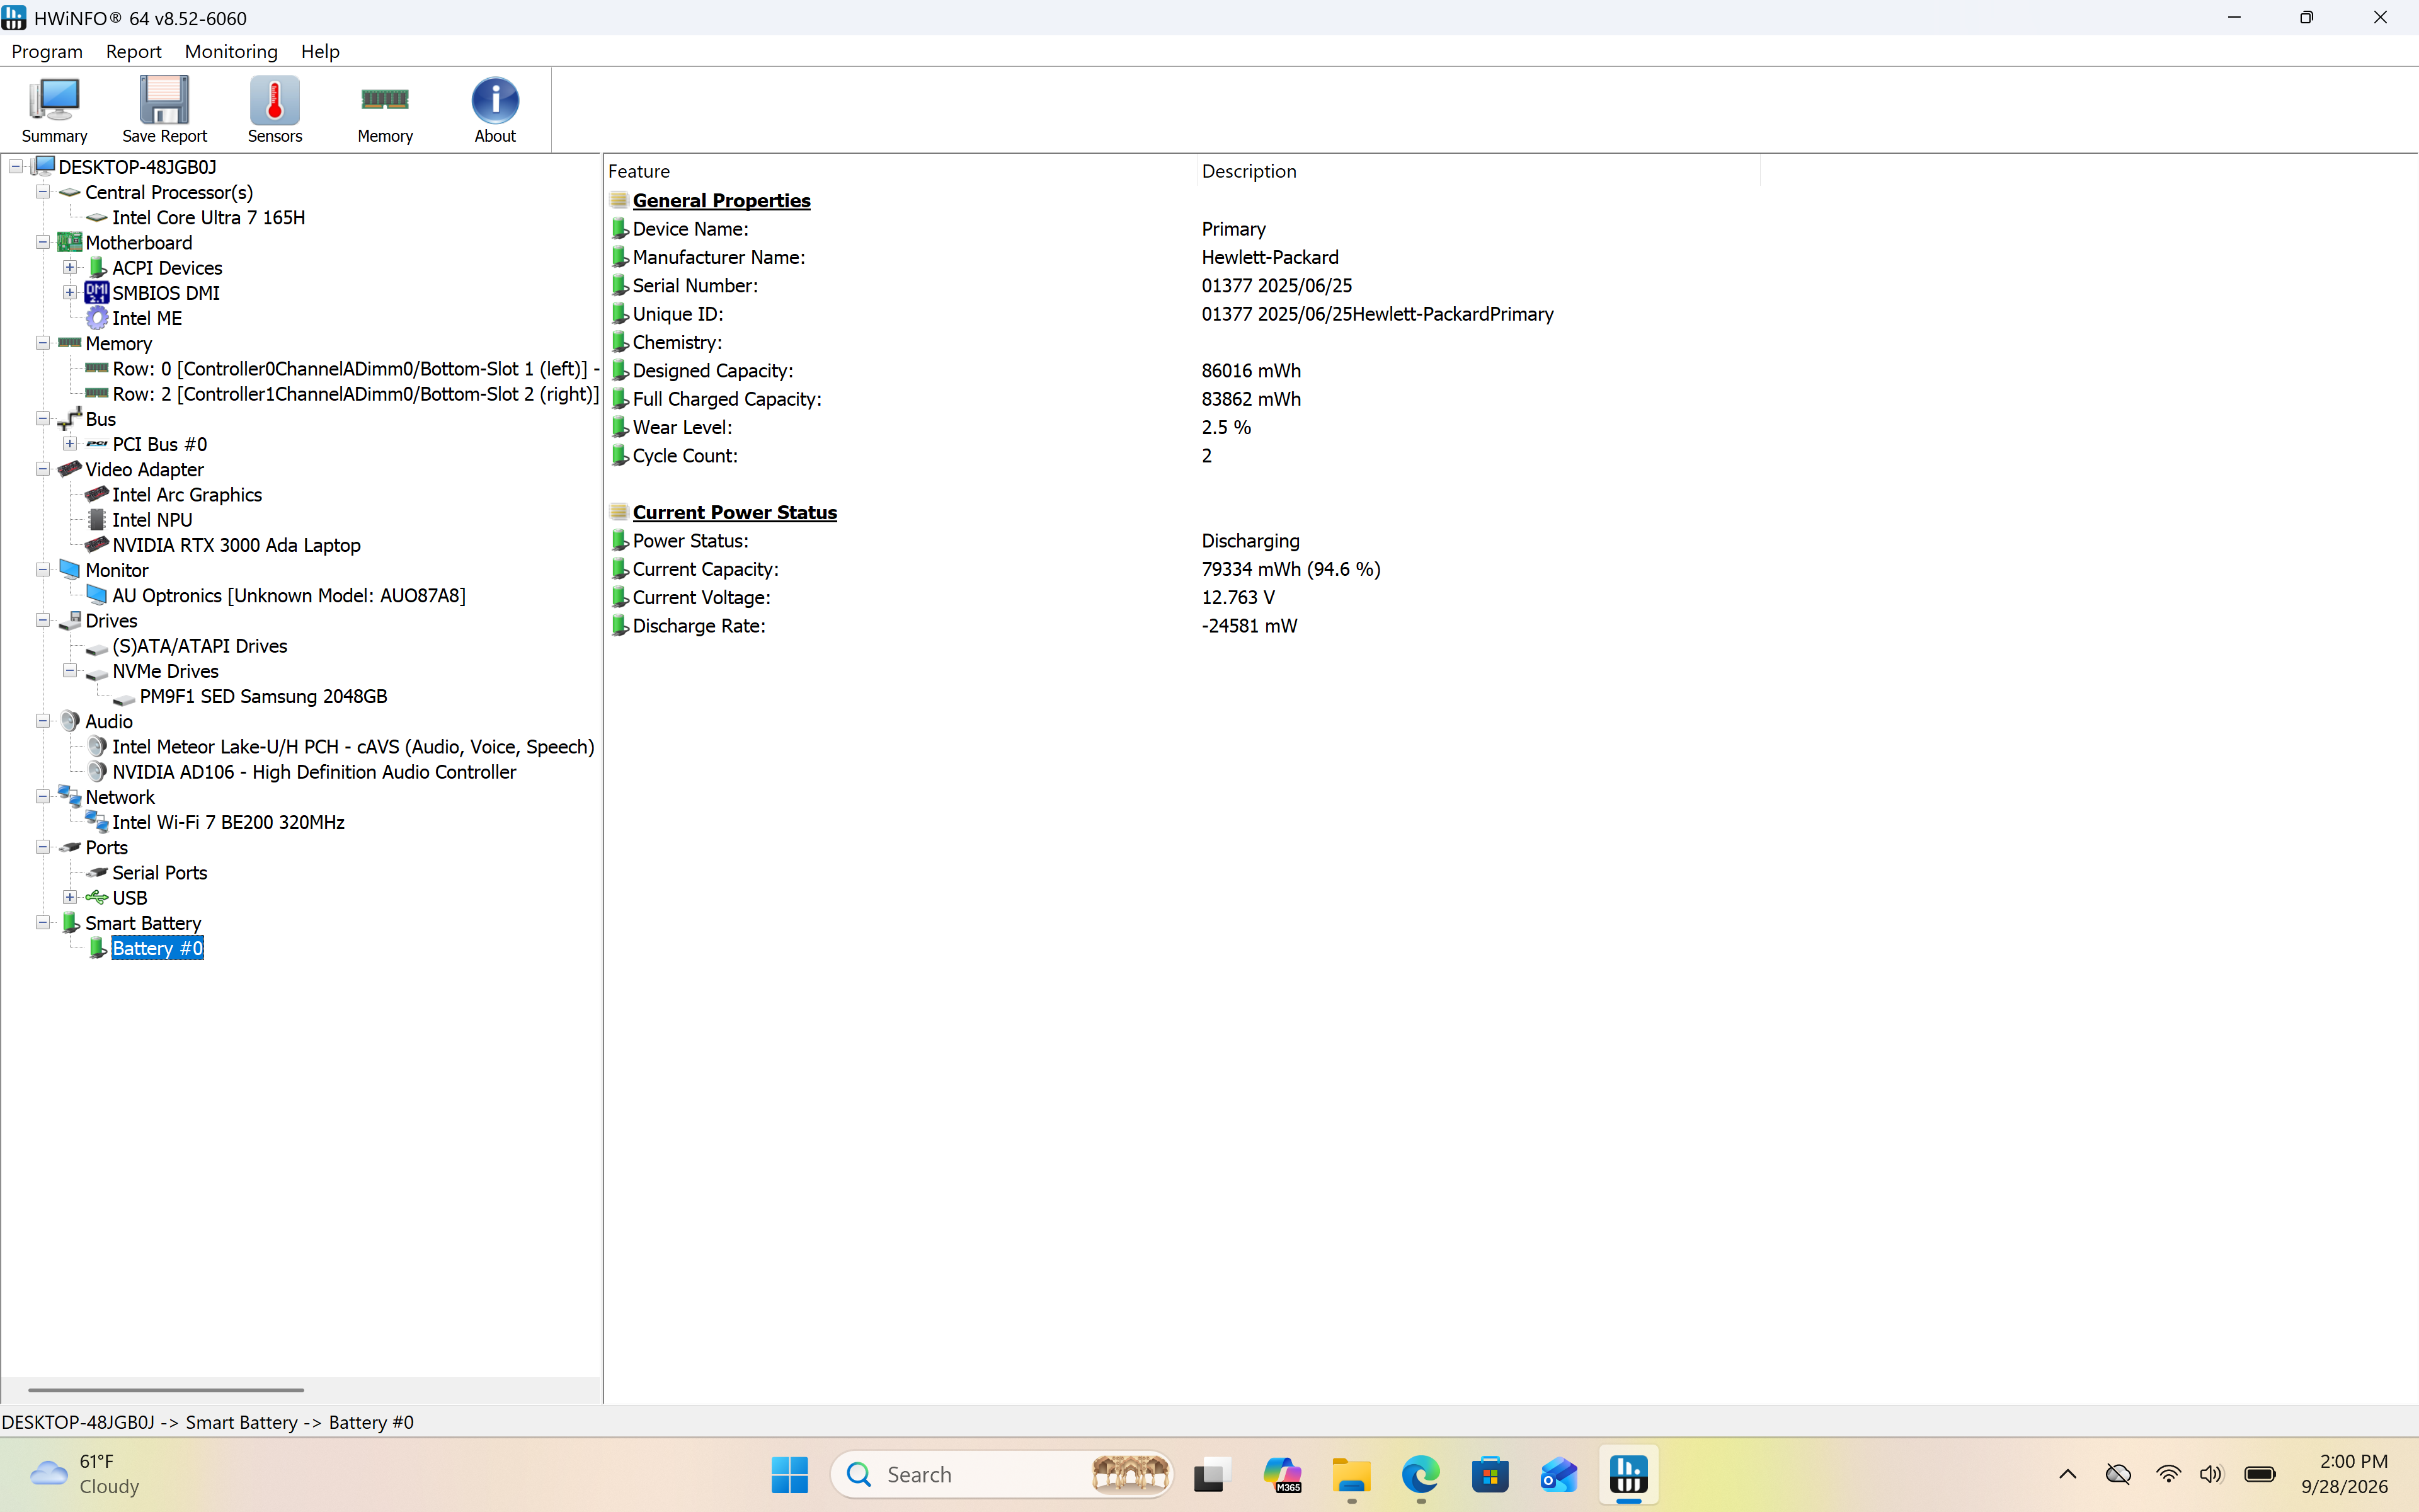This screenshot has width=2419, height=1512.
Task: Click the Discharge Rate value -24581 mW
Action: [1249, 626]
